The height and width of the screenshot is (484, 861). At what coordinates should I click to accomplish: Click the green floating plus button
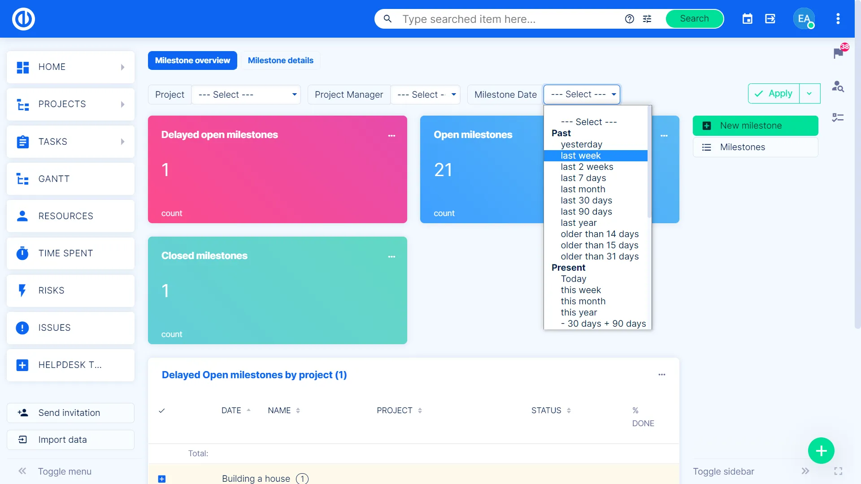(821, 450)
